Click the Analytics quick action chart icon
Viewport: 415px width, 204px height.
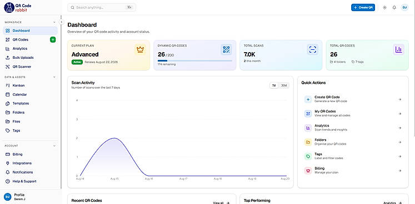308,128
